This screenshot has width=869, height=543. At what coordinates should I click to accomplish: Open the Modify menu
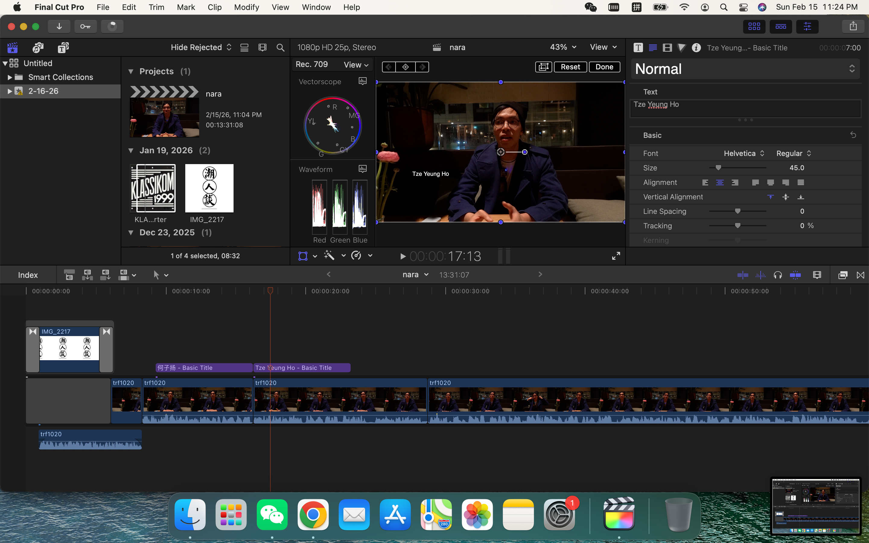pyautogui.click(x=246, y=7)
